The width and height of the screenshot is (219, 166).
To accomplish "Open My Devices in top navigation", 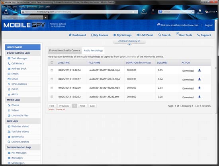I will click(100, 35).
